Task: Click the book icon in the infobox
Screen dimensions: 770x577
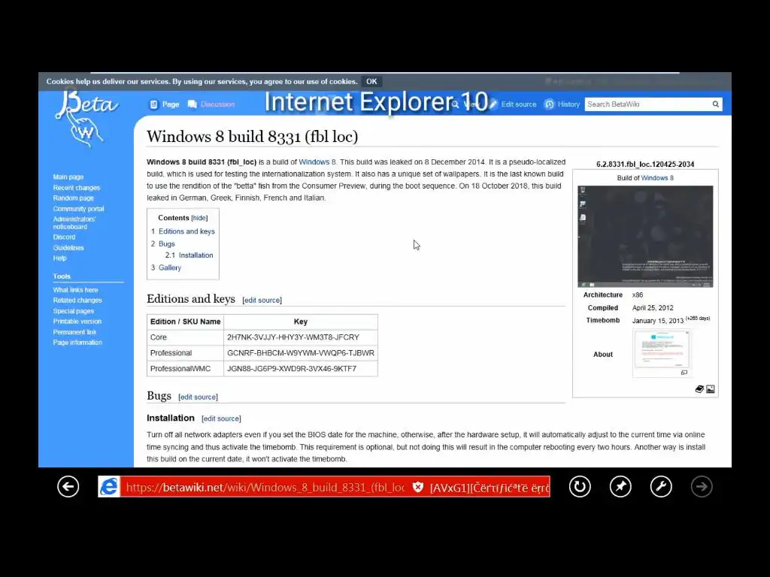Action: click(x=699, y=389)
